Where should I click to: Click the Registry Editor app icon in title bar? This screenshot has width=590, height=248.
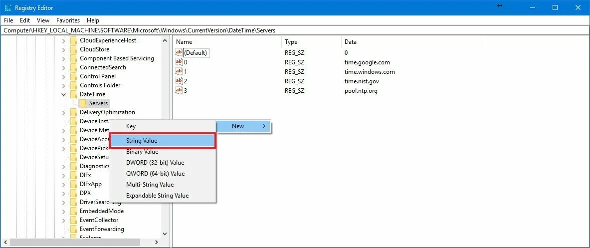7,7
